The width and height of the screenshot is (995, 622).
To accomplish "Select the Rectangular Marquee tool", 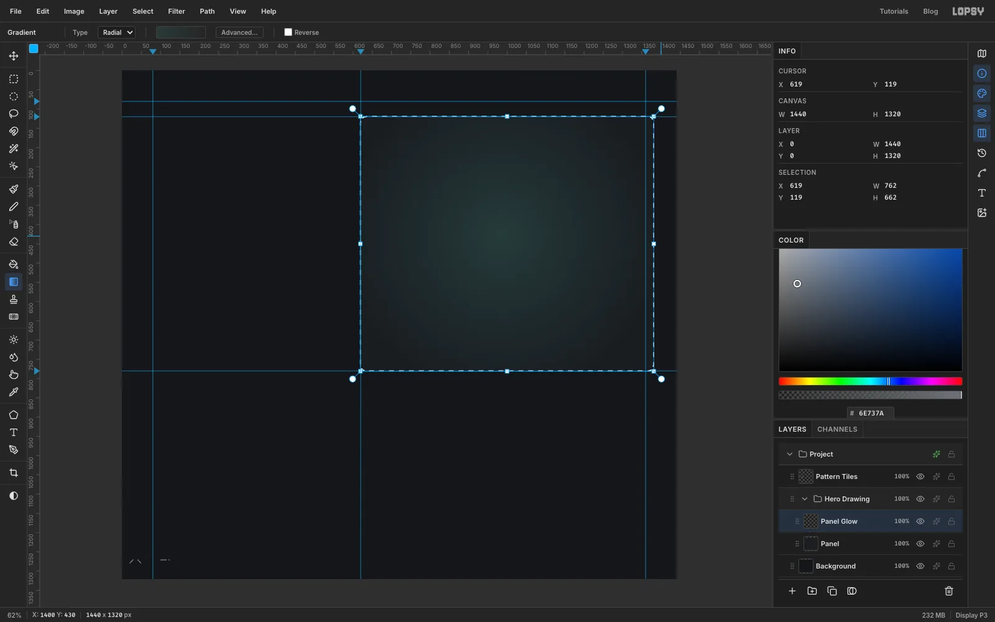I will point(14,79).
